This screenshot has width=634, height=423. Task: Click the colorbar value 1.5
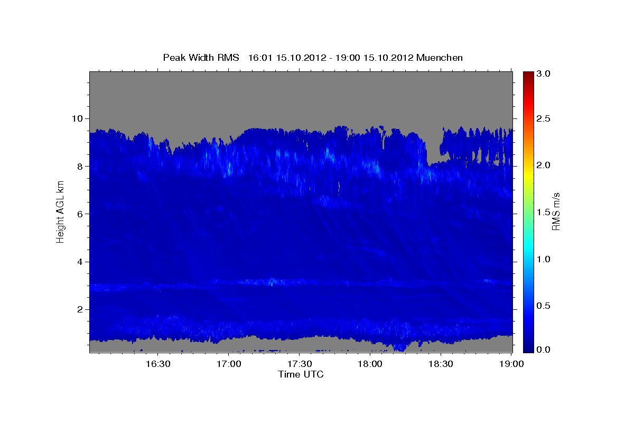click(544, 212)
